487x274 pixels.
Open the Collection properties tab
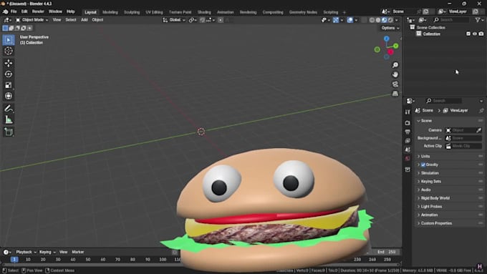pyautogui.click(x=408, y=170)
